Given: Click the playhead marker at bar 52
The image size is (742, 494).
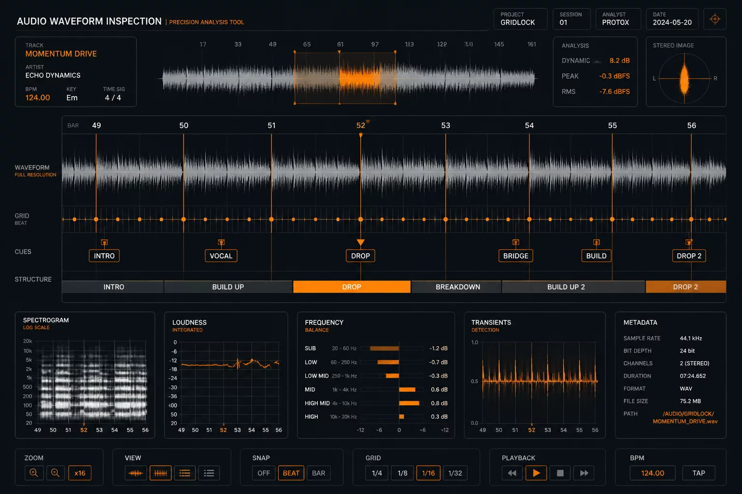Looking at the screenshot, I should pos(361,136).
